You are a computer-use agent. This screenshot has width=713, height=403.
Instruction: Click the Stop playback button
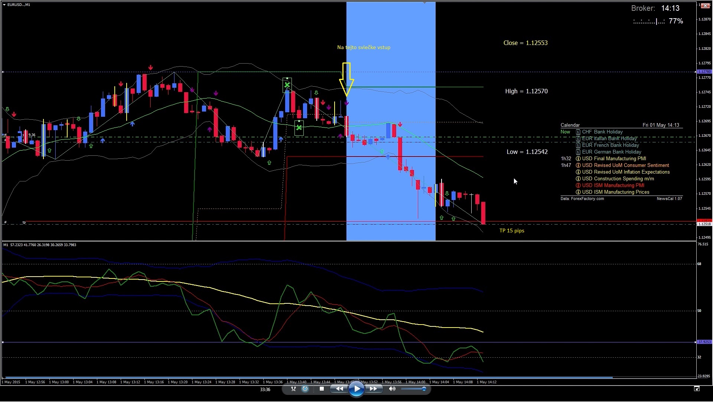[322, 389]
